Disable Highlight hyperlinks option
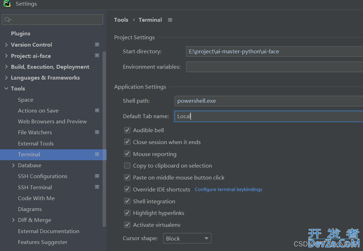 (127, 213)
